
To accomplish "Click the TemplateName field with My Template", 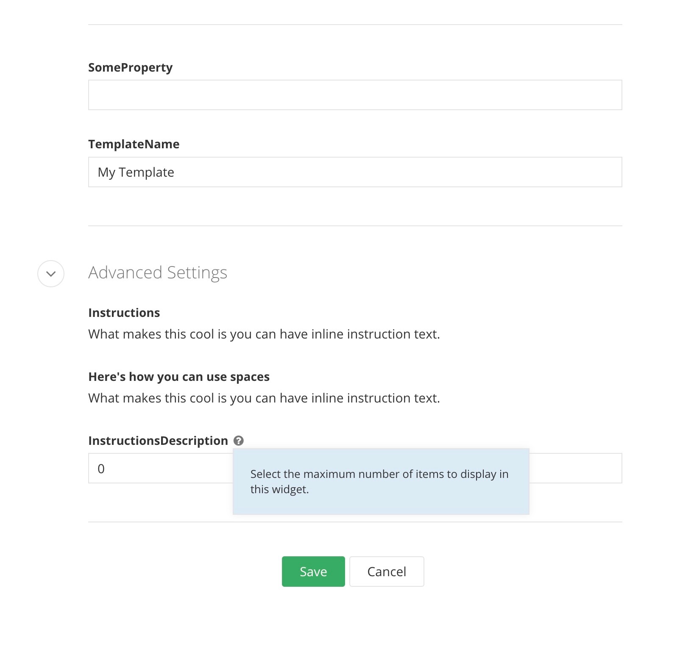I will pos(355,172).
